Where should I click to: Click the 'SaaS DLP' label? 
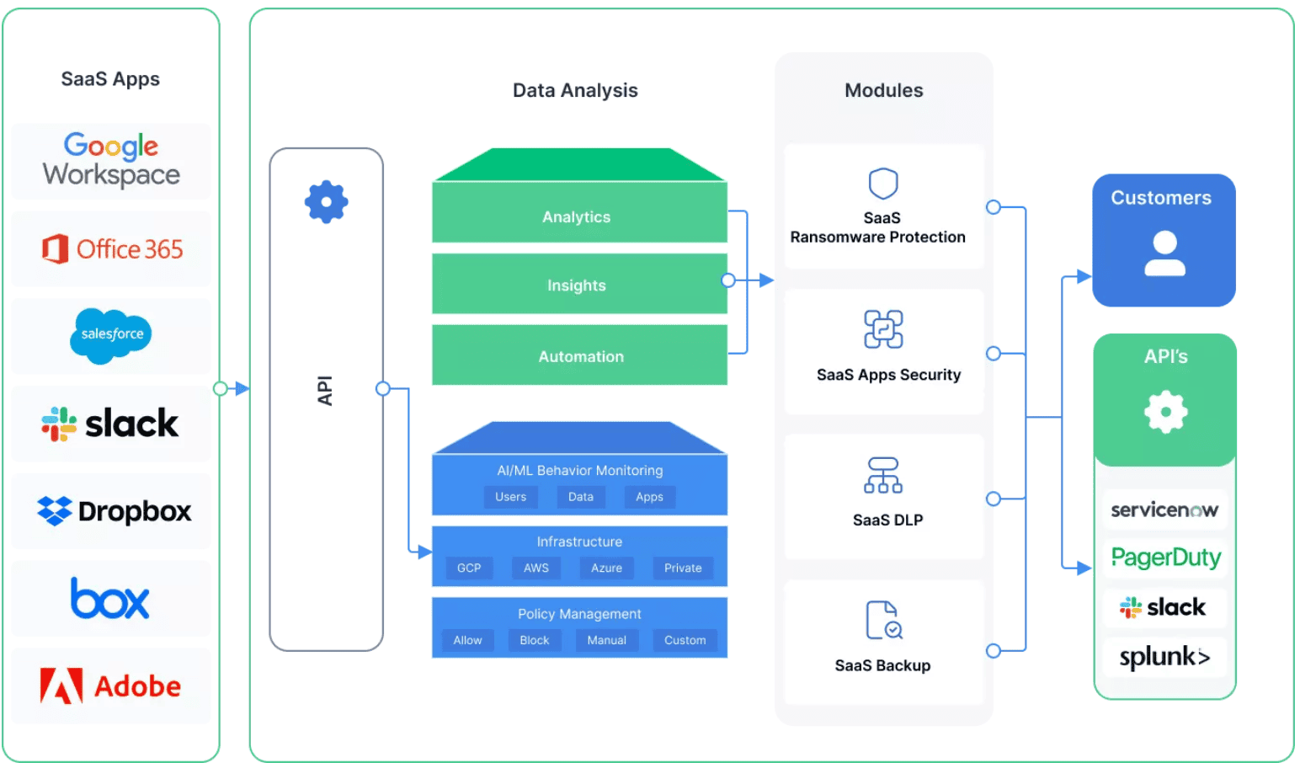click(x=888, y=520)
